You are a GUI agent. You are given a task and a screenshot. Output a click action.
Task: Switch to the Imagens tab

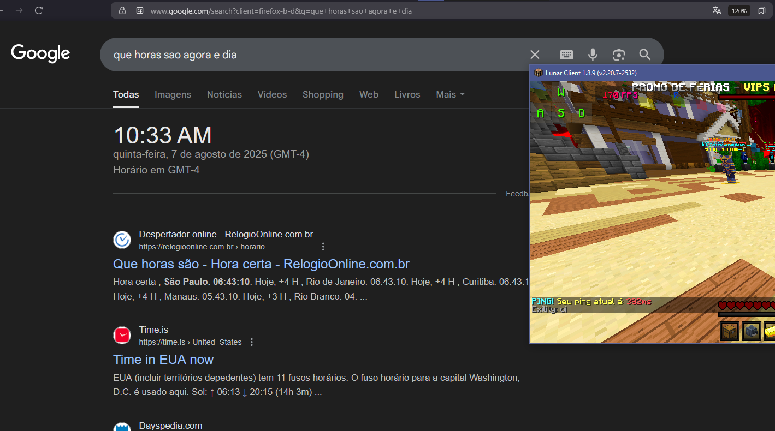173,94
